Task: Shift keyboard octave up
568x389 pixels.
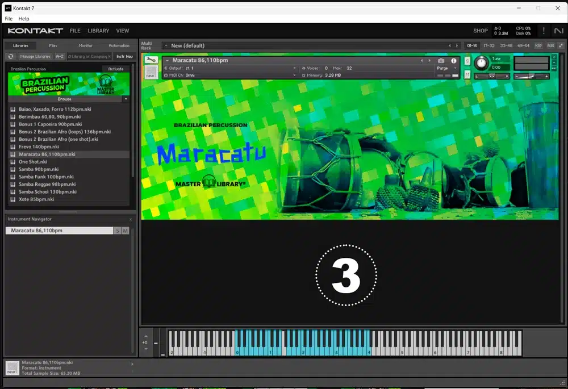Action: tap(145, 337)
